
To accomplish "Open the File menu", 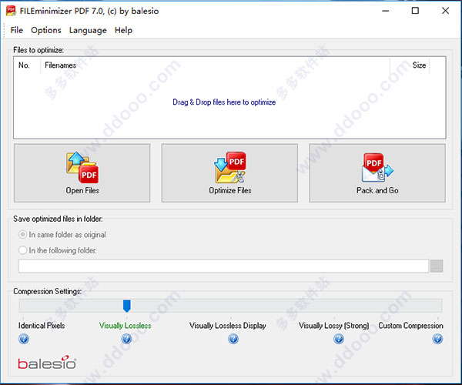I will click(x=16, y=30).
